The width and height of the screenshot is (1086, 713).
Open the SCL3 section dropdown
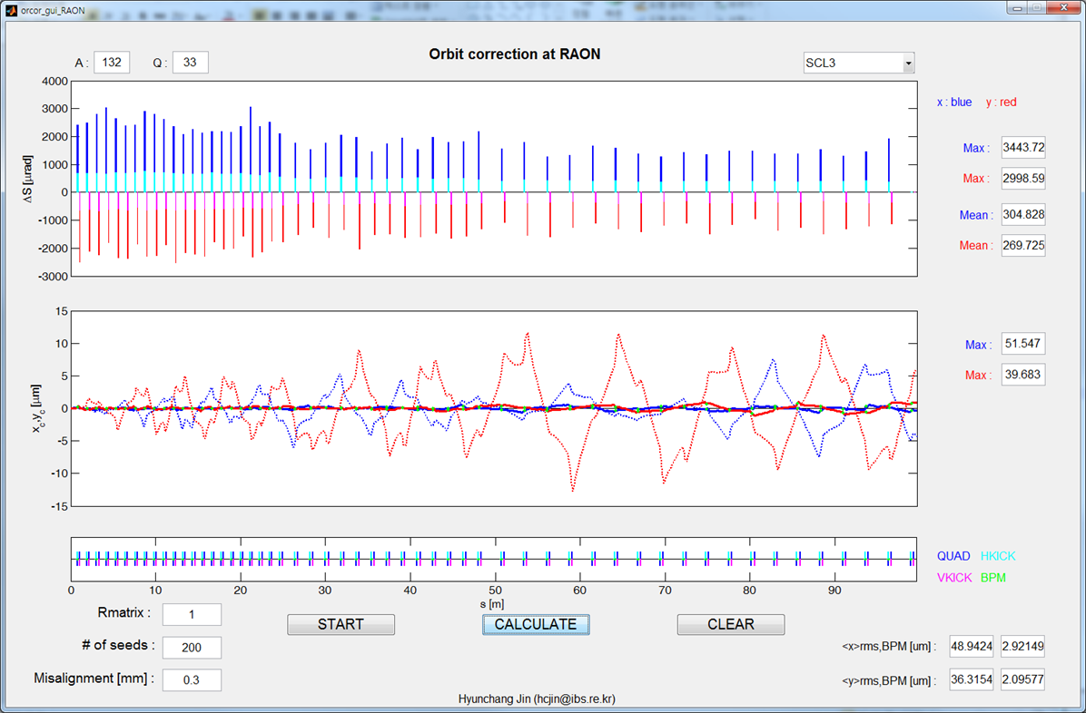point(858,63)
